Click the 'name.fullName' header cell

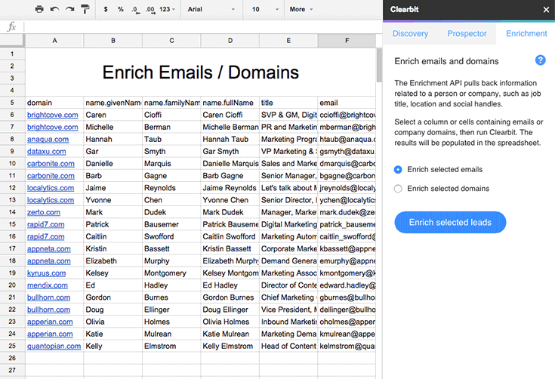tap(230, 103)
